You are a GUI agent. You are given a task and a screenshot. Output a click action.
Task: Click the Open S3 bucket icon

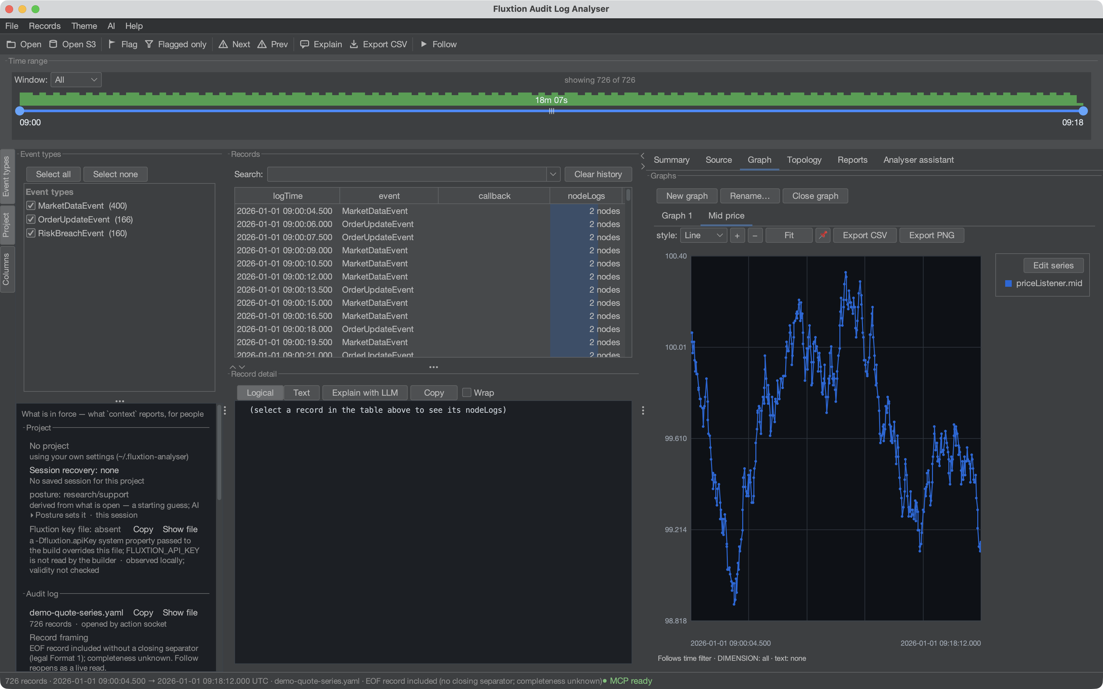point(53,44)
